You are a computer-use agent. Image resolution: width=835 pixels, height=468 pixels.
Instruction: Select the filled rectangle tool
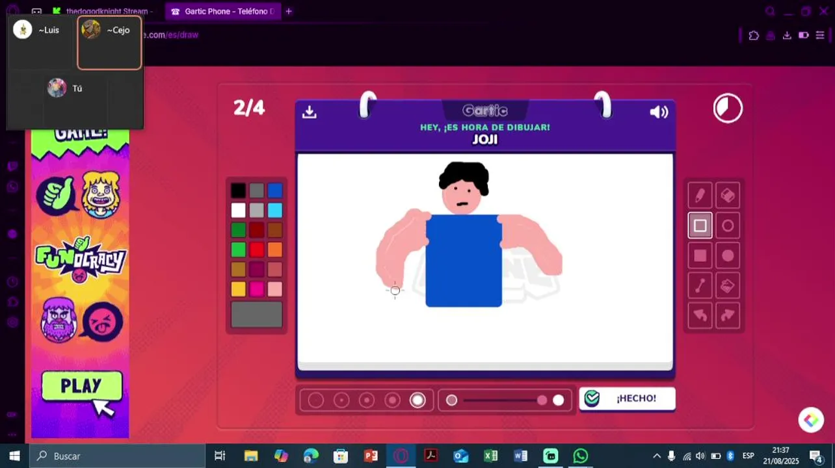coord(700,255)
